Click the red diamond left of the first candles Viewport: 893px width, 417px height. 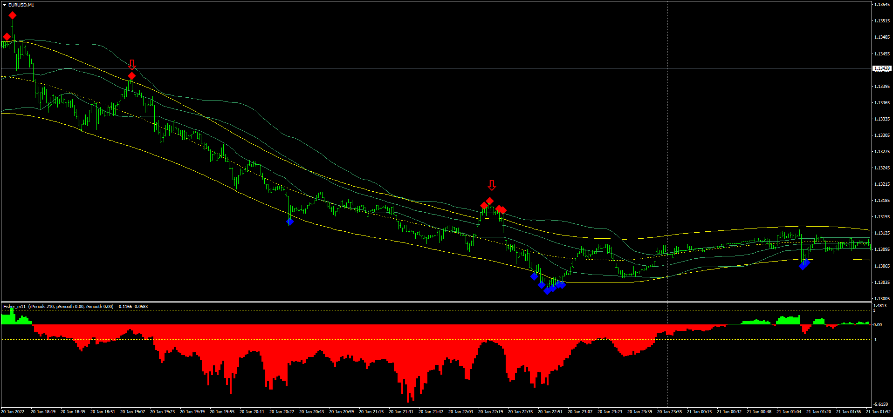tap(7, 37)
